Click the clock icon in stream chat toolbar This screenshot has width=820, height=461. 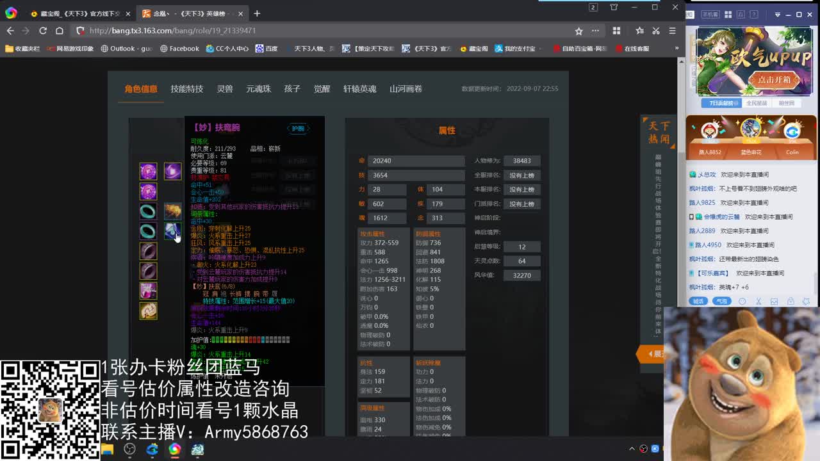(742, 301)
